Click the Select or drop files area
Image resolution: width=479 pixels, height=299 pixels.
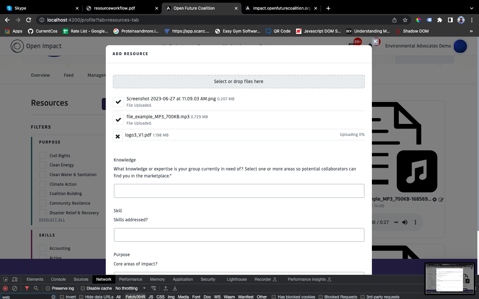point(239,81)
